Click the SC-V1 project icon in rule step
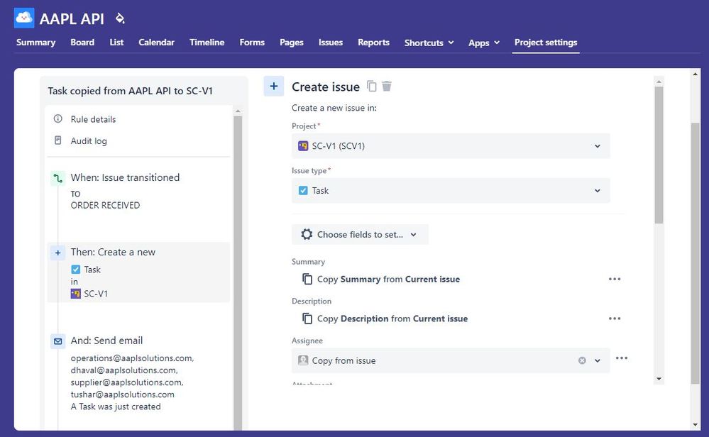The image size is (709, 437). (75, 294)
